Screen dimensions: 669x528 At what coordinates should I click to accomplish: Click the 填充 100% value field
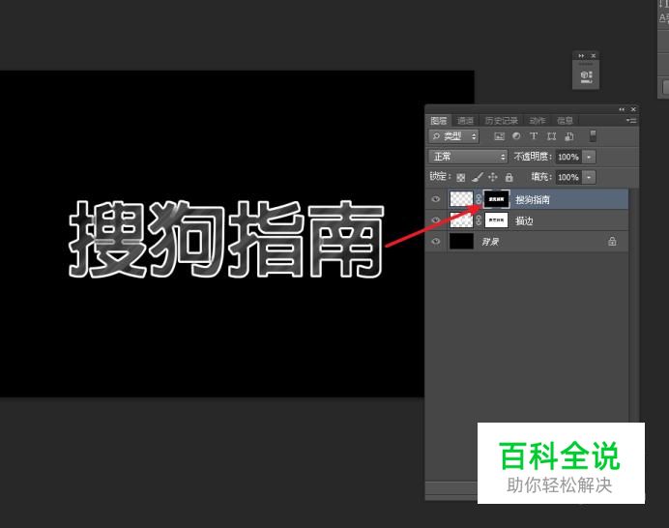coord(568,177)
